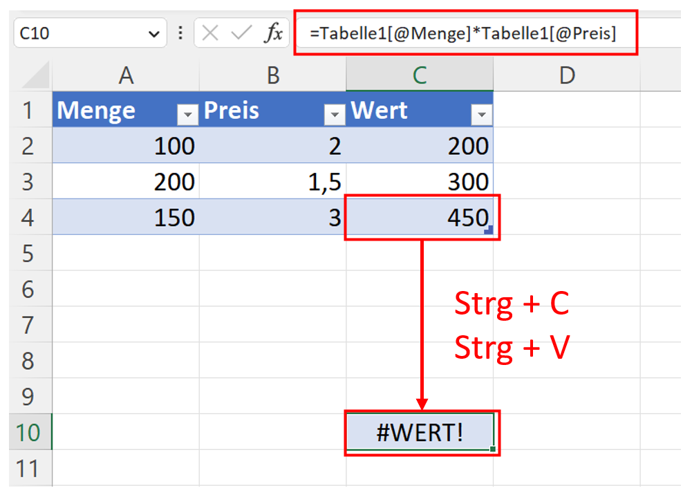Select the cell containing 1,5
692x497 pixels.
coord(272,182)
